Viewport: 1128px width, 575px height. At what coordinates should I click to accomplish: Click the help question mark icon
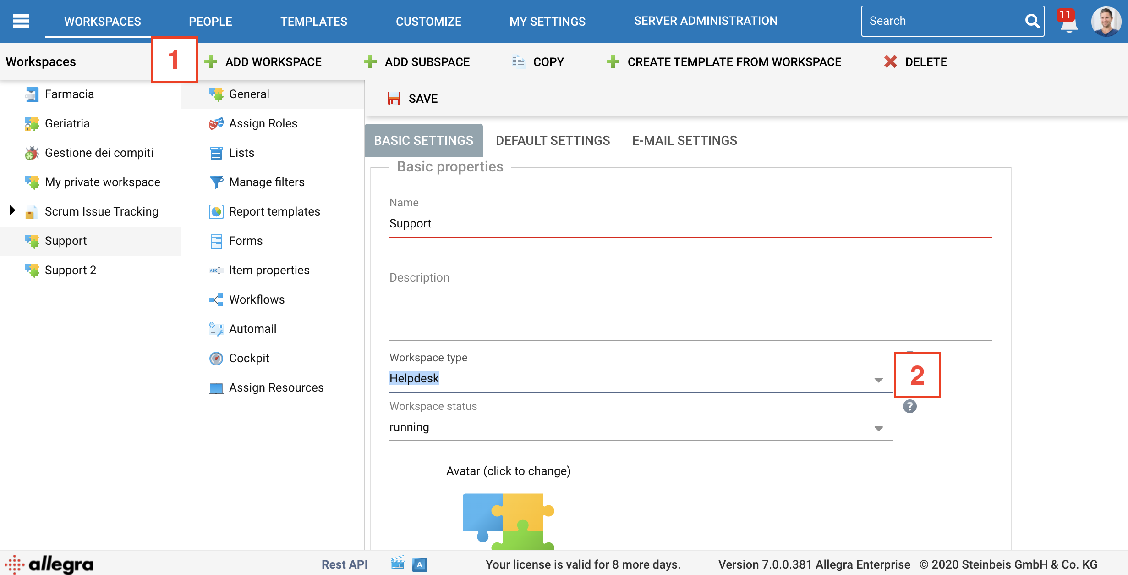click(909, 406)
